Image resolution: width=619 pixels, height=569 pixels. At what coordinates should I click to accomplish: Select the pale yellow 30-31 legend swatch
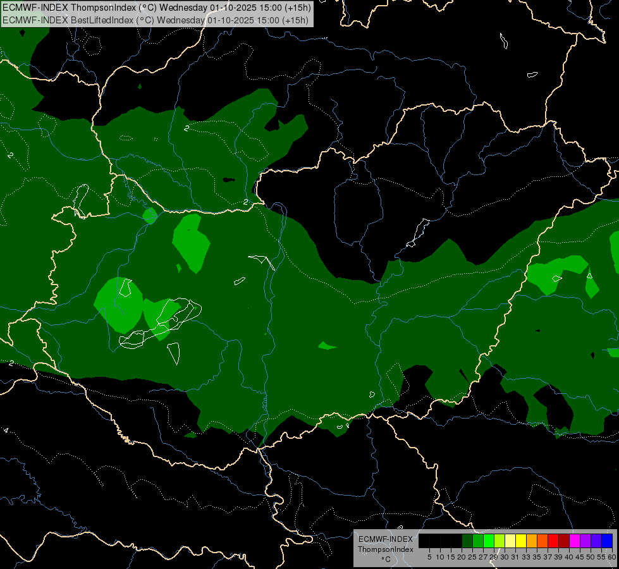coord(510,541)
